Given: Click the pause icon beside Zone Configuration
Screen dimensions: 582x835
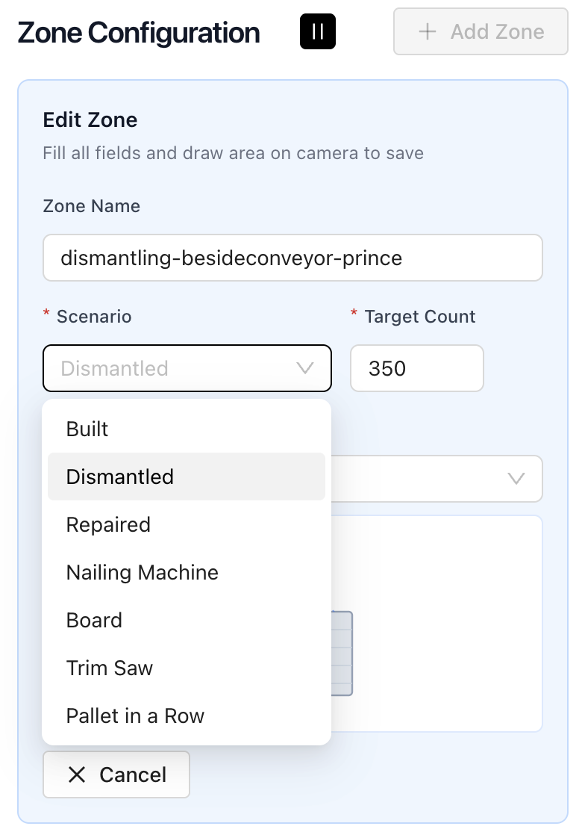Looking at the screenshot, I should pyautogui.click(x=317, y=31).
